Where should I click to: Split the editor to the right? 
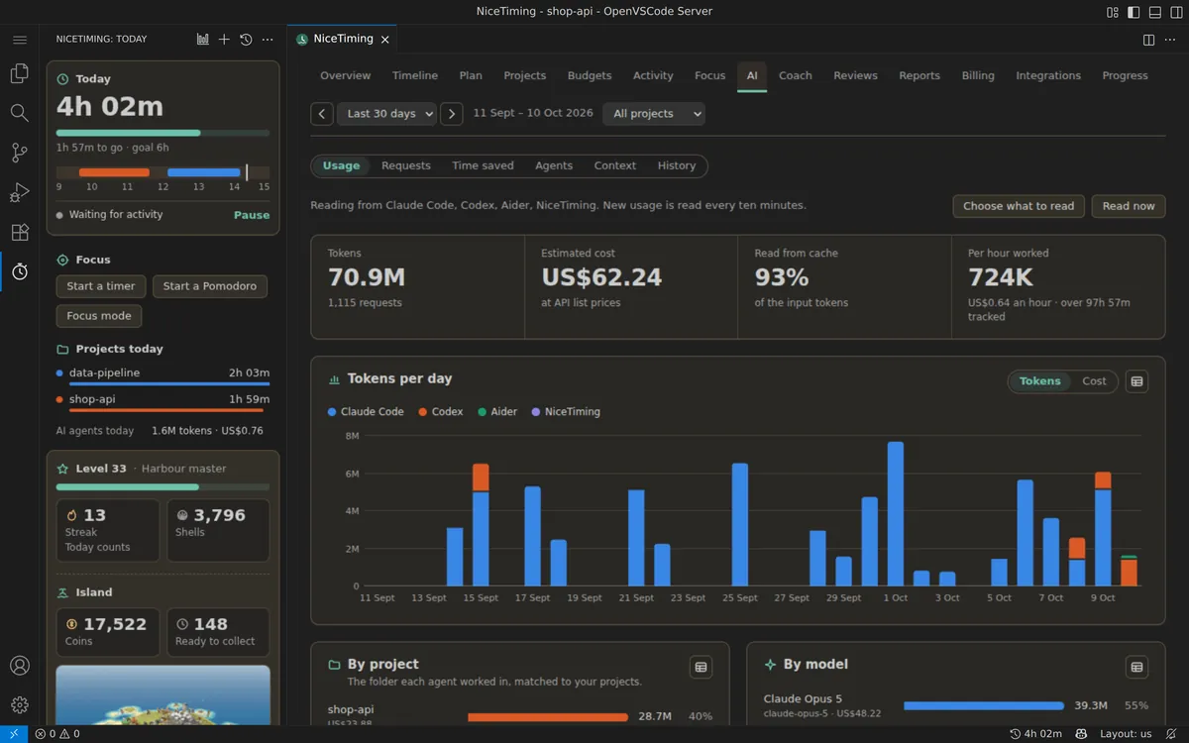click(x=1148, y=40)
